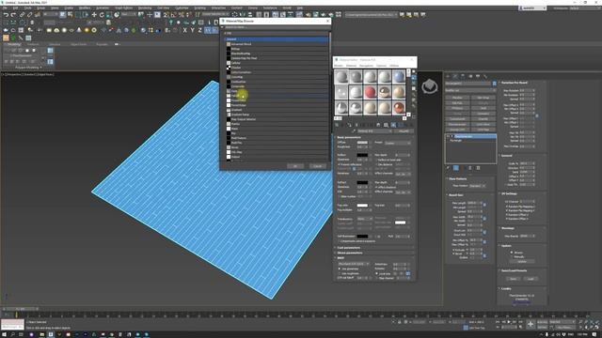Open Material Editor Navigation menu
The image size is (602, 338).
tap(366, 66)
